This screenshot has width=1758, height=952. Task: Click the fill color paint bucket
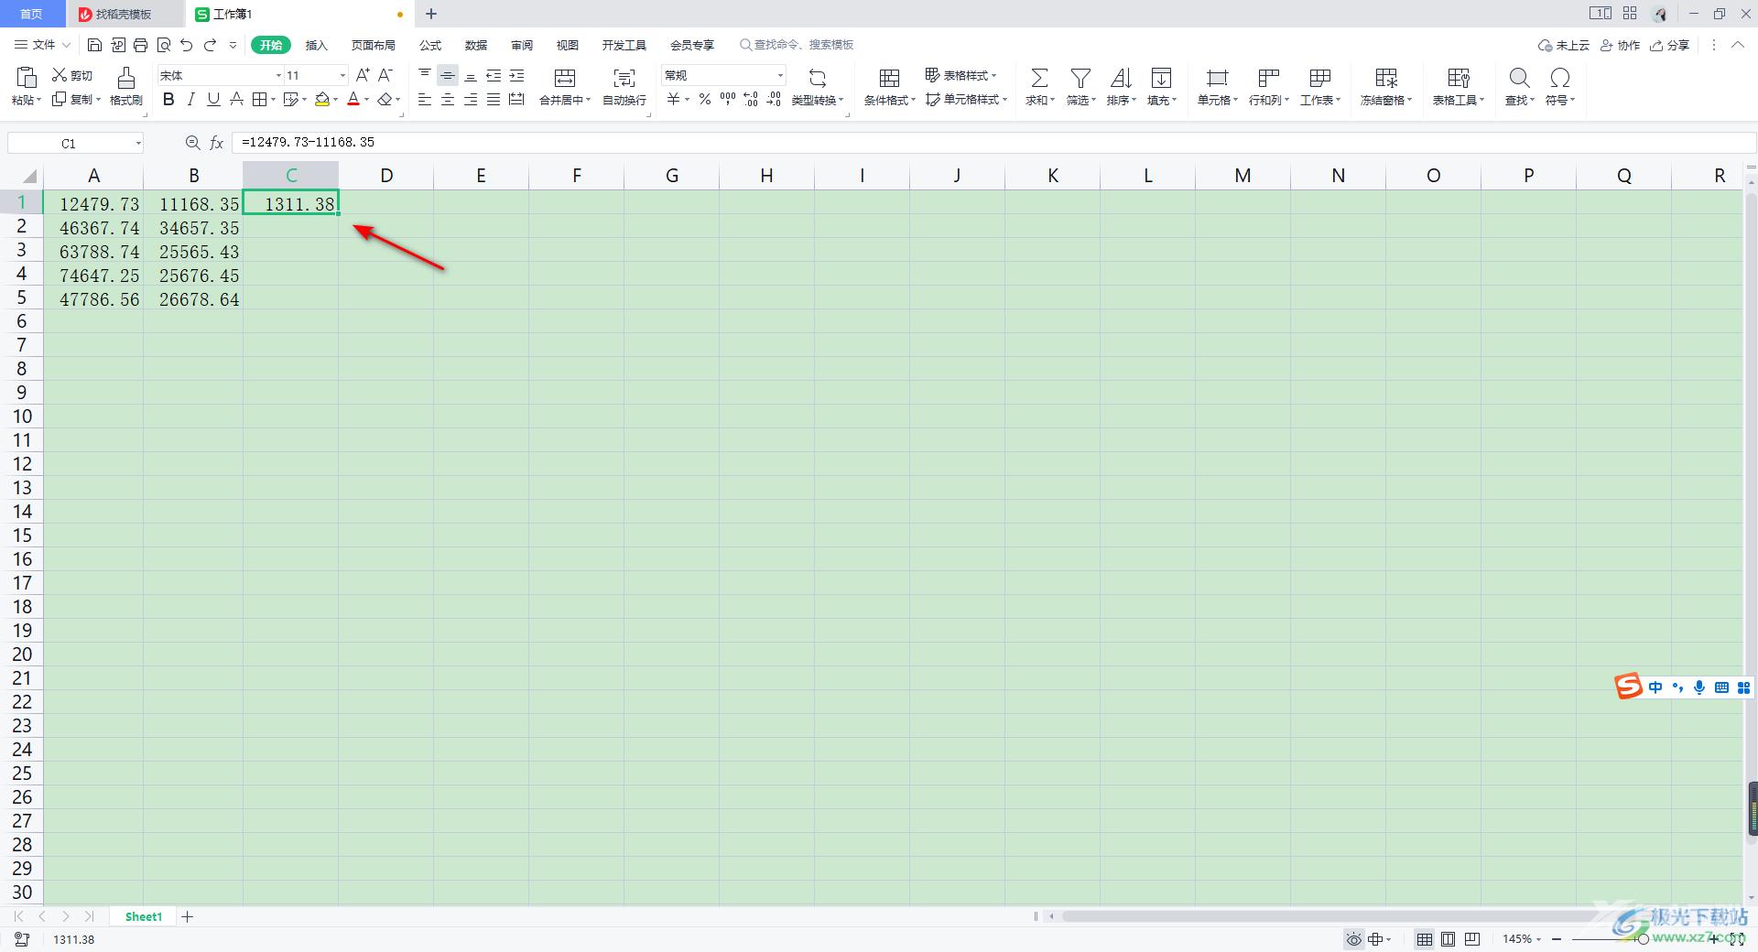[322, 99]
